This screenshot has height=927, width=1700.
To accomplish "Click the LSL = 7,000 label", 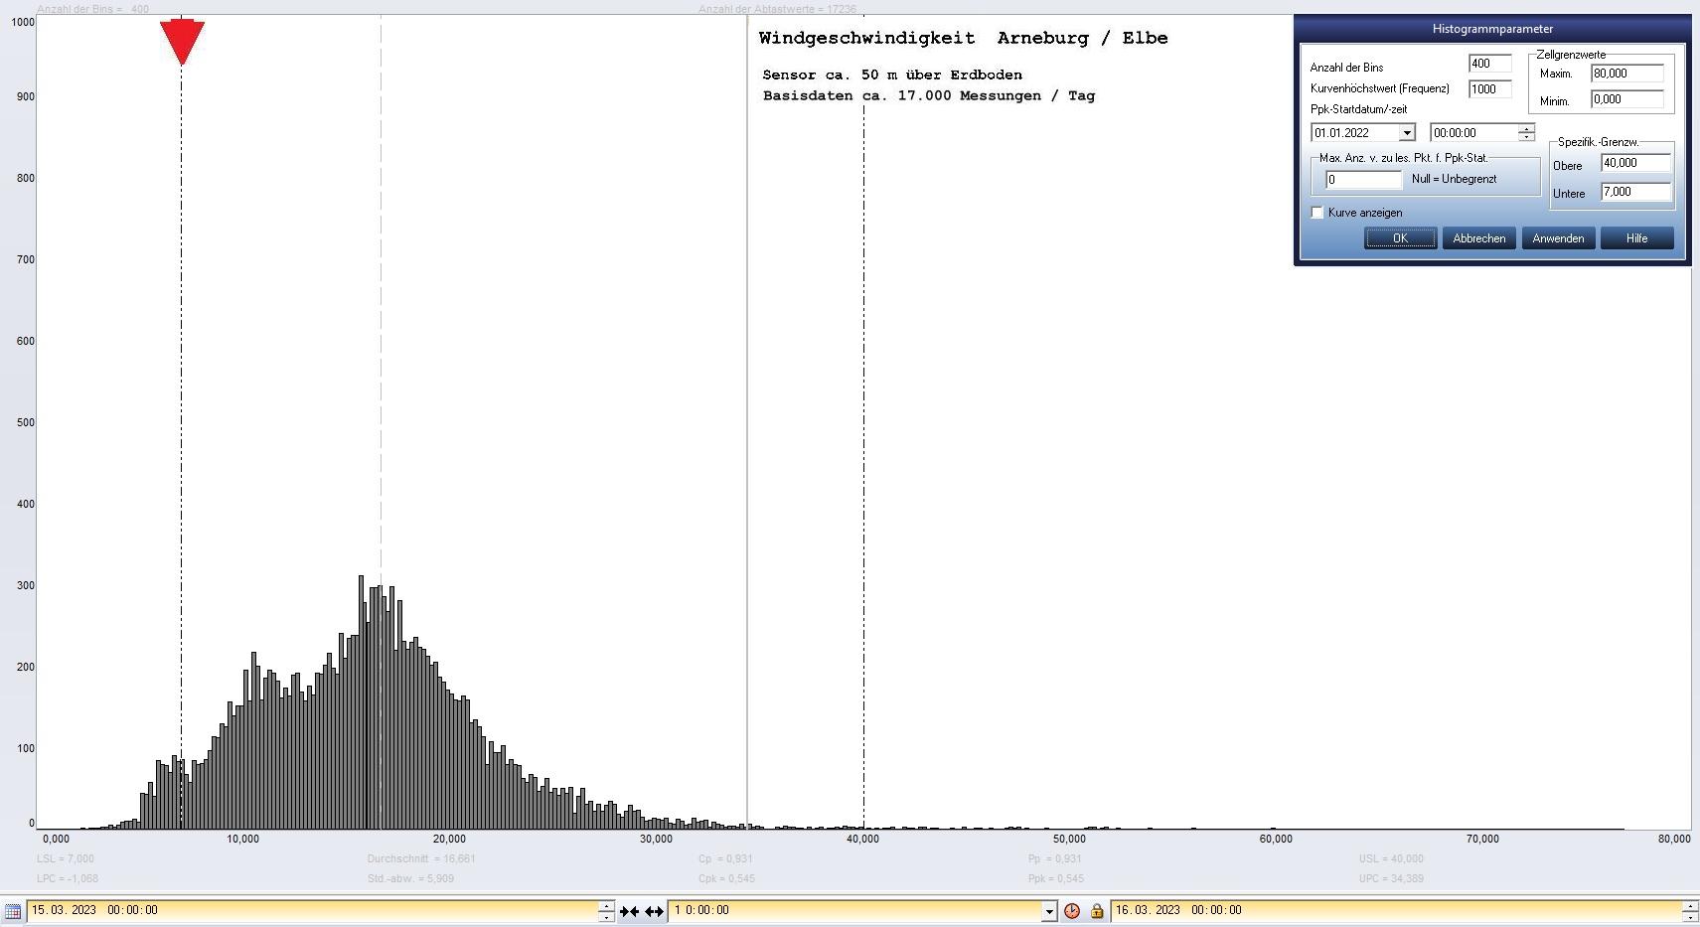I will click(x=66, y=858).
